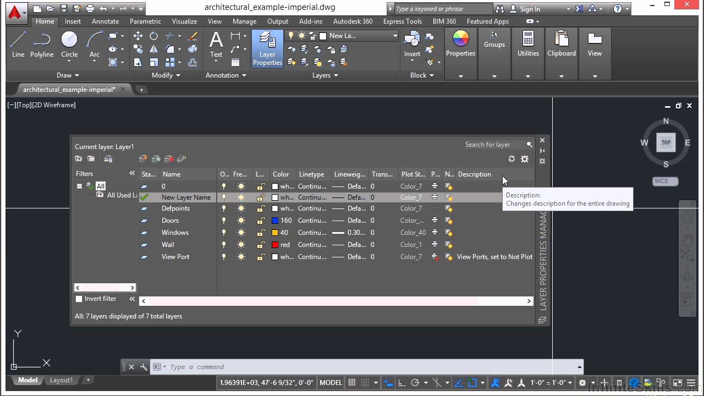Viewport: 704px width, 396px height.
Task: Open the Utilities calculator panel
Action: pyautogui.click(x=528, y=44)
